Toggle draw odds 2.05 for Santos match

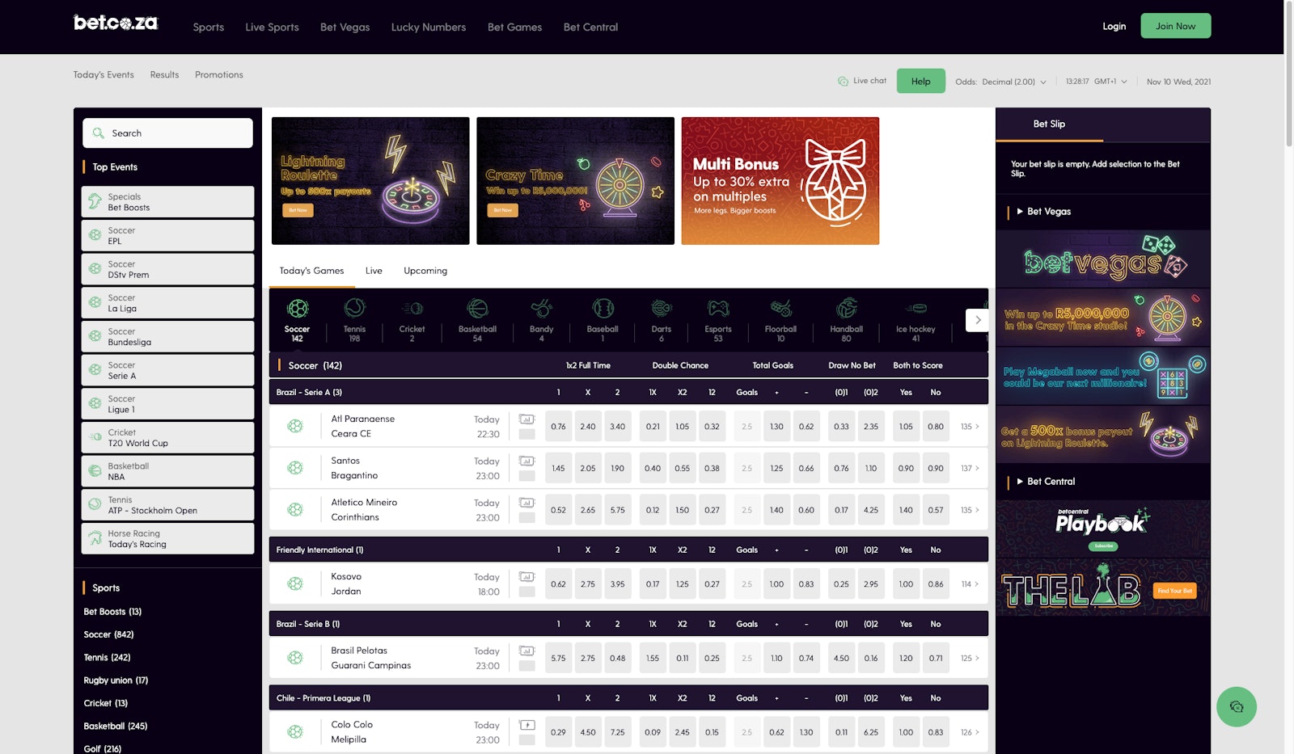point(588,469)
